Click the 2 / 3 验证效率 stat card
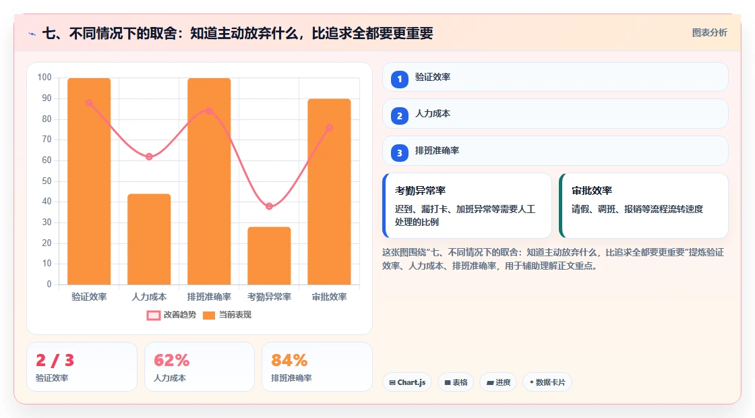This screenshot has width=755, height=418. (x=82, y=367)
